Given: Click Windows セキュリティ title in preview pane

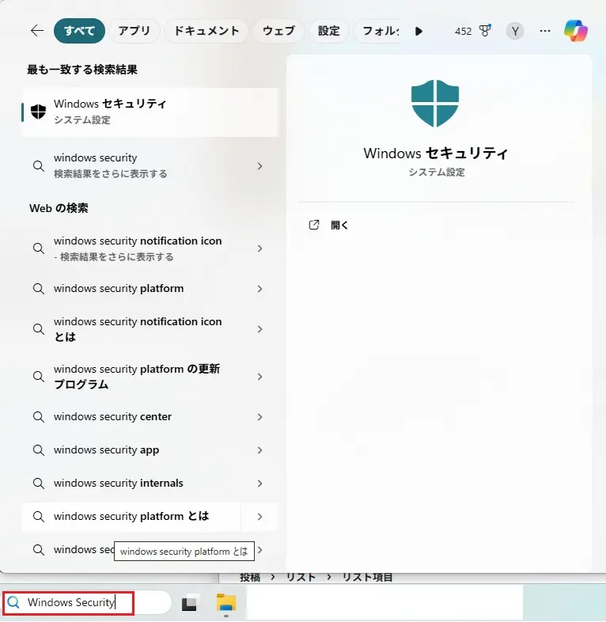Looking at the screenshot, I should (x=435, y=153).
